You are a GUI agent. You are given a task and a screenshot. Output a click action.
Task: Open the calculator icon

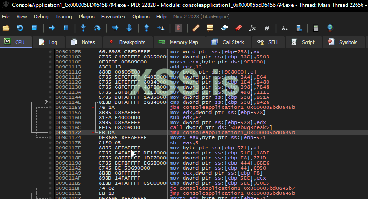tap(316, 28)
